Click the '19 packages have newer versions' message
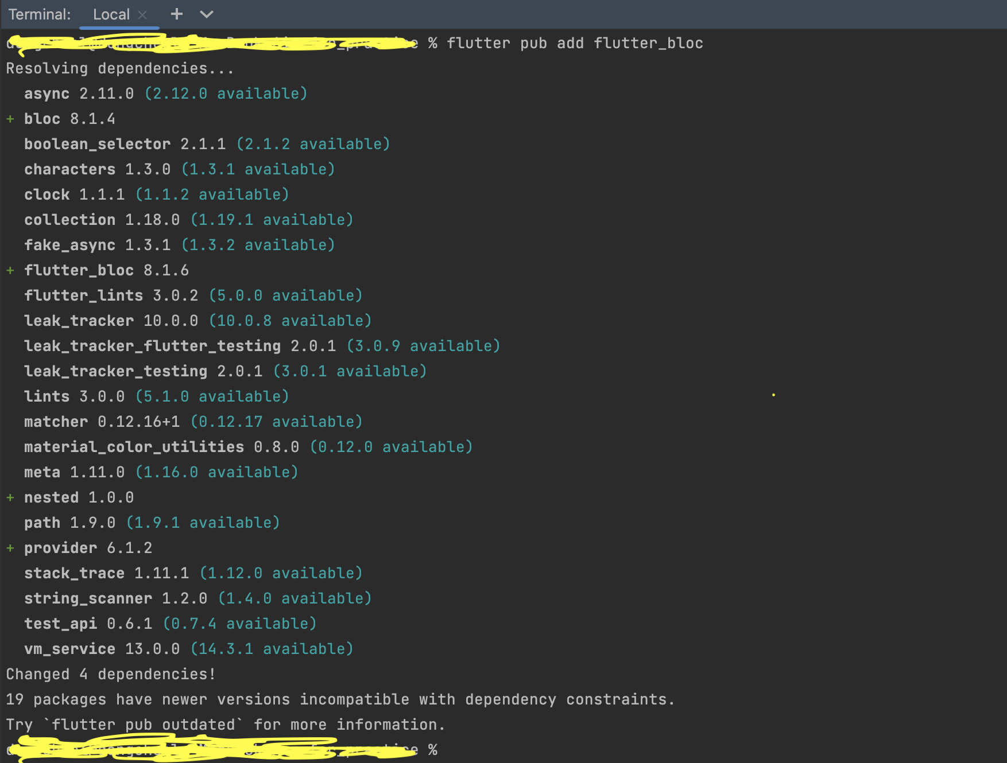1007x763 pixels. click(x=340, y=699)
